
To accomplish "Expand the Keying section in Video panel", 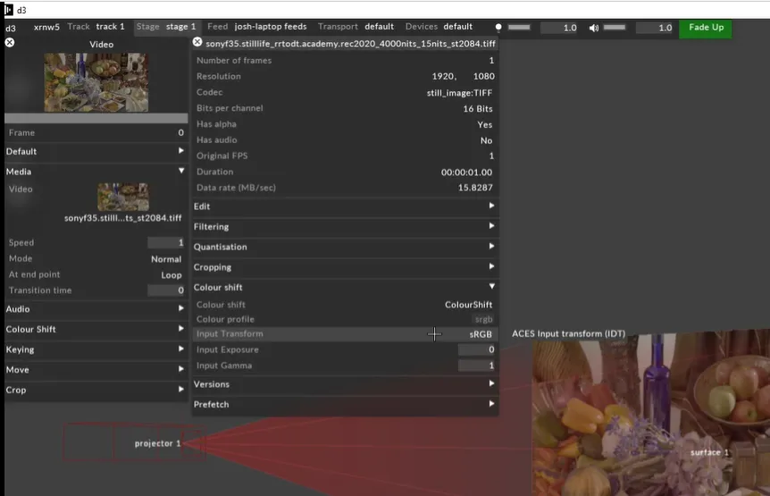I will [94, 349].
